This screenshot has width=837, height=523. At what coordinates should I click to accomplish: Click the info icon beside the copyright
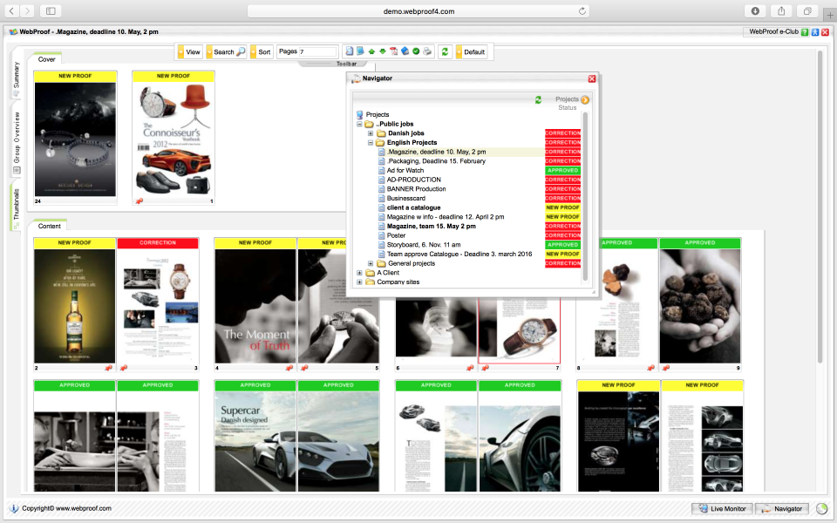click(x=15, y=508)
